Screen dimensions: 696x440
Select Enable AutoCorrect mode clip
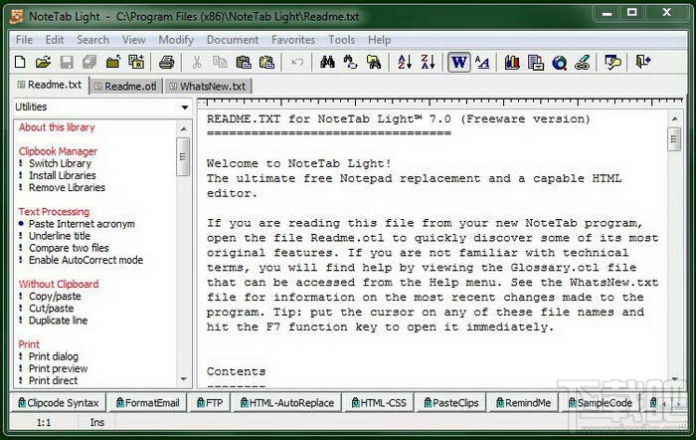pyautogui.click(x=87, y=260)
